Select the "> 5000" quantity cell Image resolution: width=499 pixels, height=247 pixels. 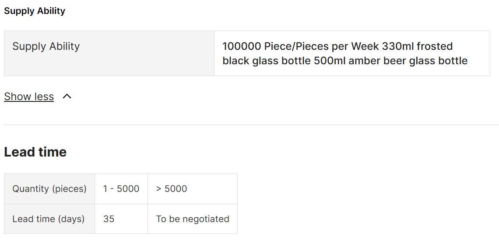(x=193, y=189)
